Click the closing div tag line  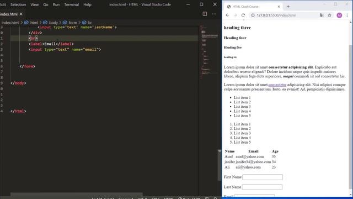coord(35,33)
